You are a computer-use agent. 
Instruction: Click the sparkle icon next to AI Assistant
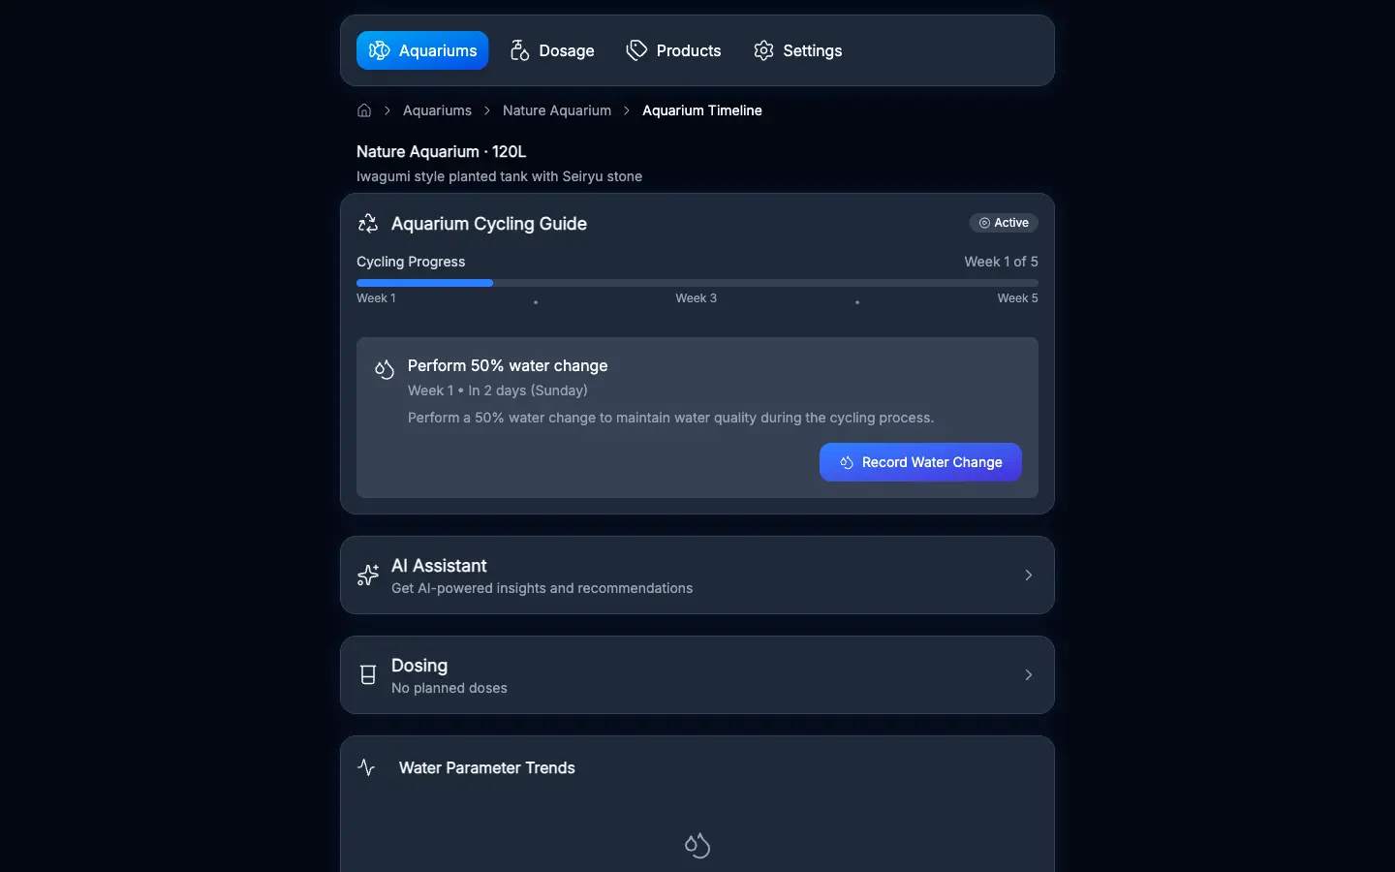[x=368, y=576]
